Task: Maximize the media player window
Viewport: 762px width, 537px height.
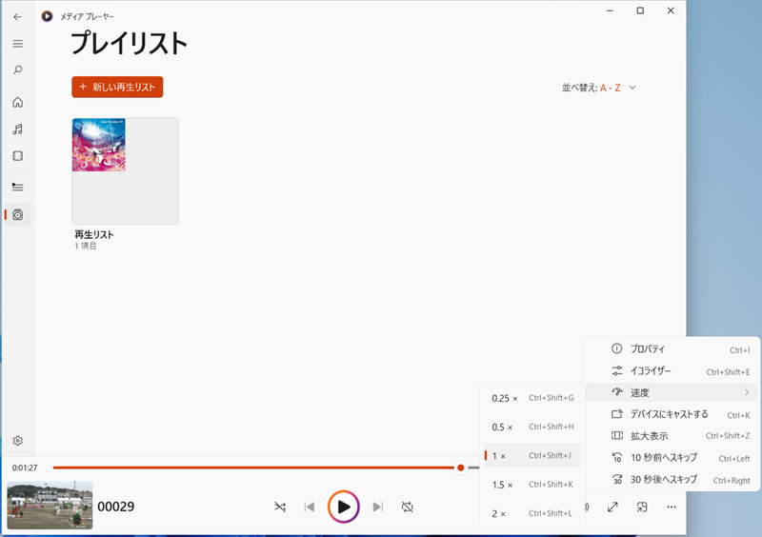Action: [640, 10]
